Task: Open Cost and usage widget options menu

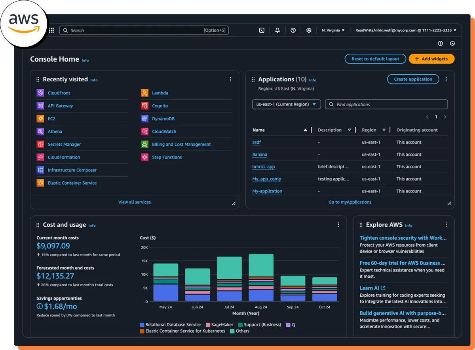Action: pos(338,225)
